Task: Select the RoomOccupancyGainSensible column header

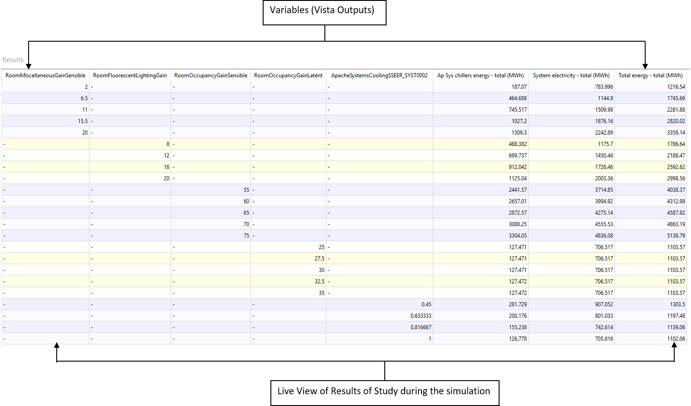Action: 211,75
